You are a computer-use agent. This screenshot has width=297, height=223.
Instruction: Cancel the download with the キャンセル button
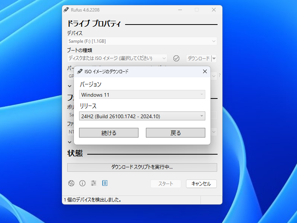[201, 184]
